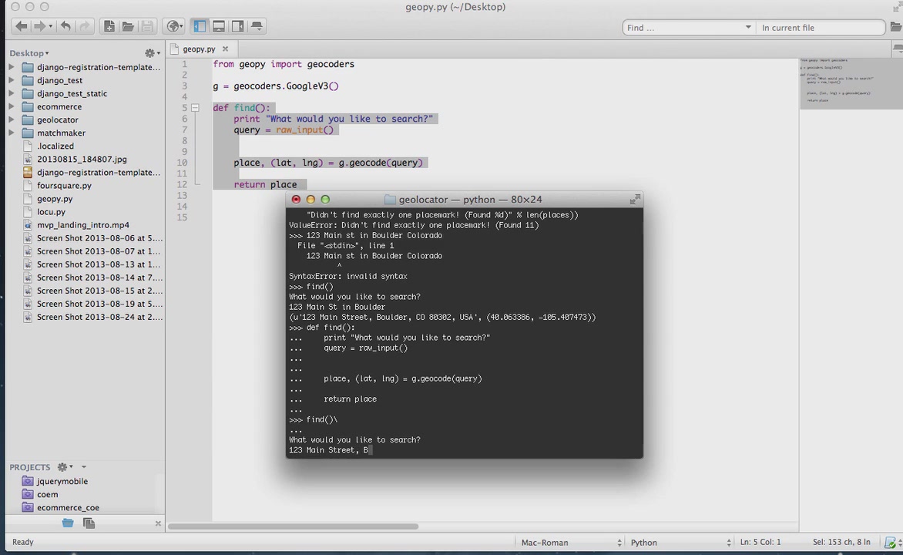
Task: Change the Python language selector
Action: click(680, 543)
